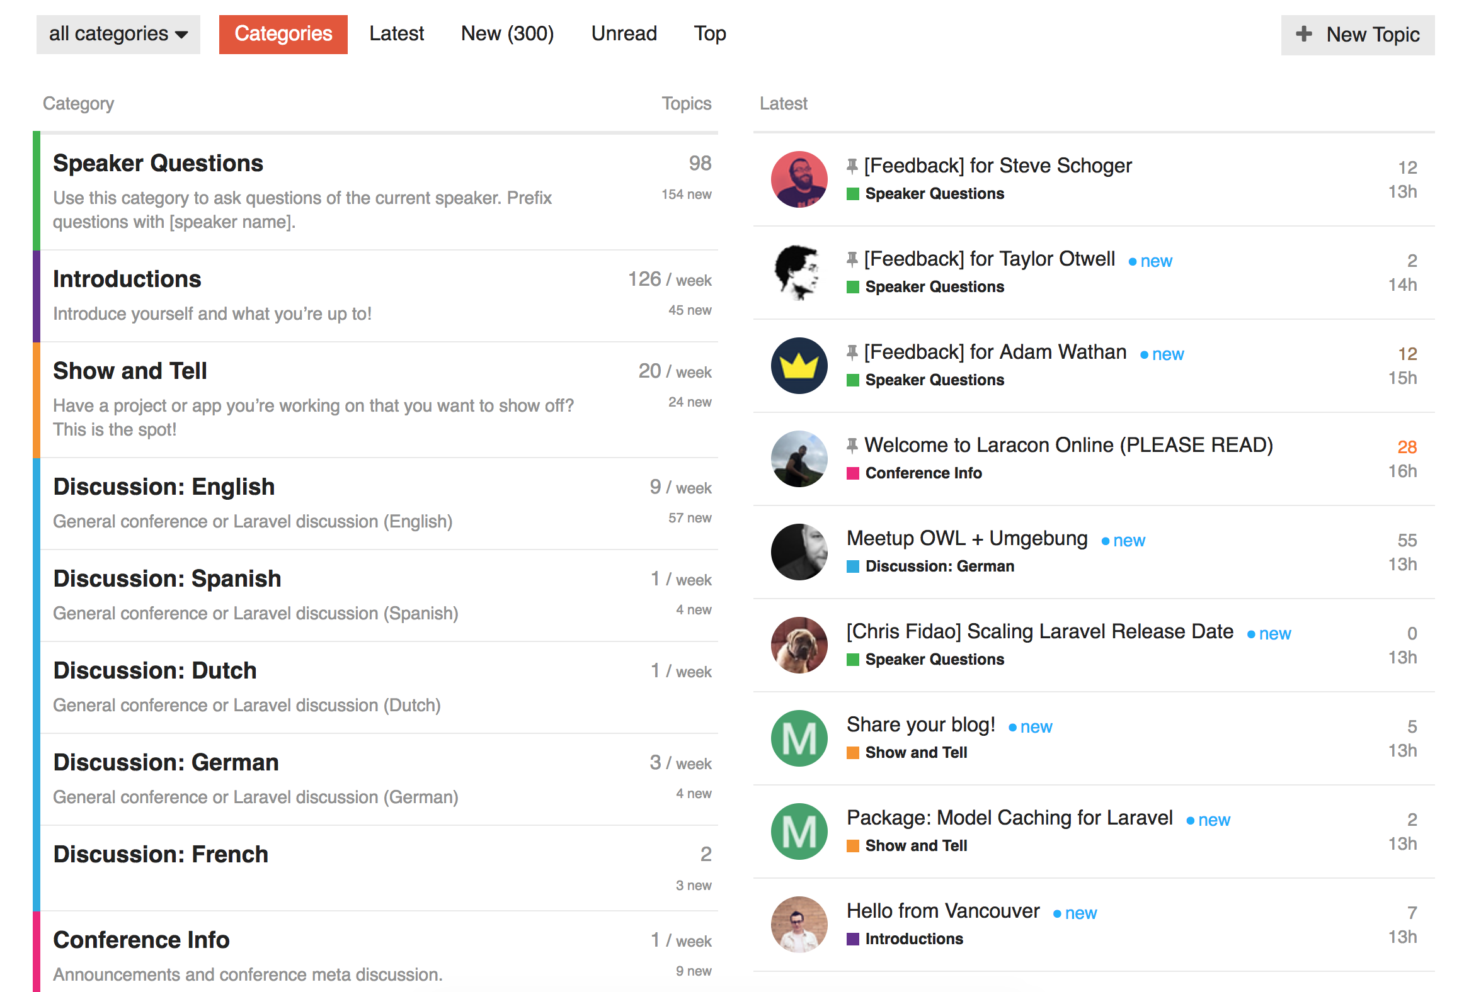The width and height of the screenshot is (1464, 992).
Task: Open topic [Feedback] for Steve Schoger
Action: [998, 166]
